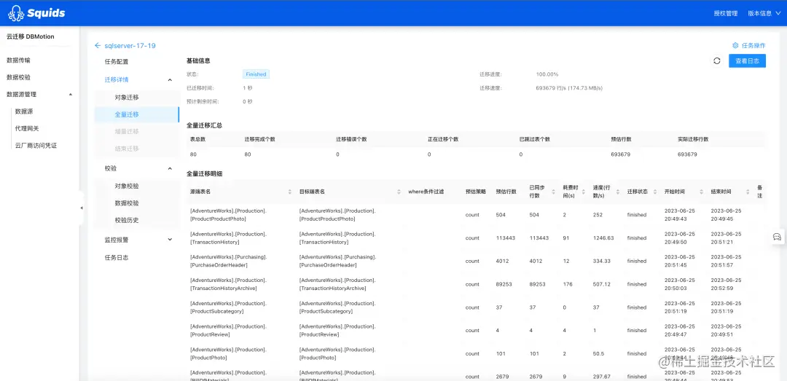Select the 全量迁移 item

pyautogui.click(x=136, y=114)
